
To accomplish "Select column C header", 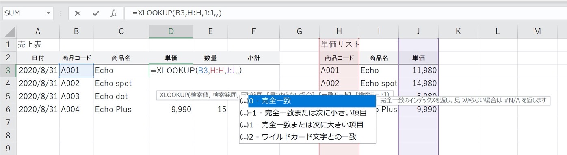I will point(121,32).
